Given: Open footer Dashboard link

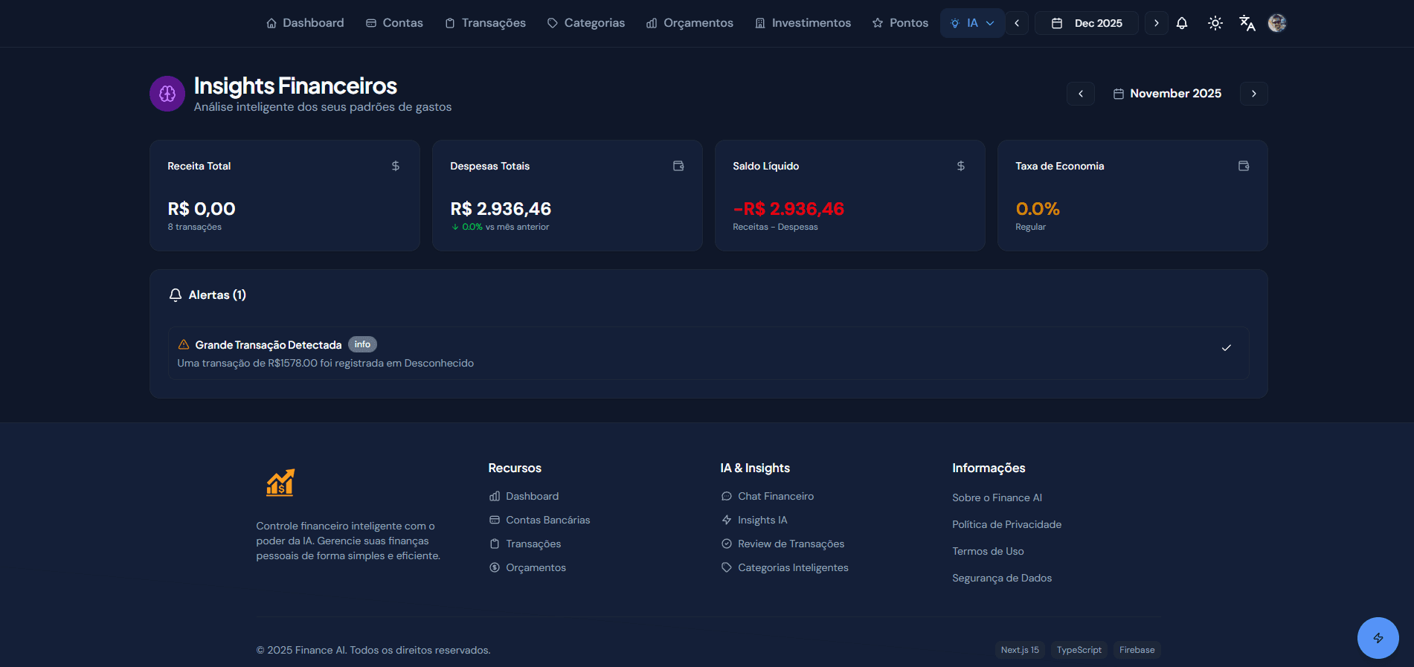Looking at the screenshot, I should point(524,496).
